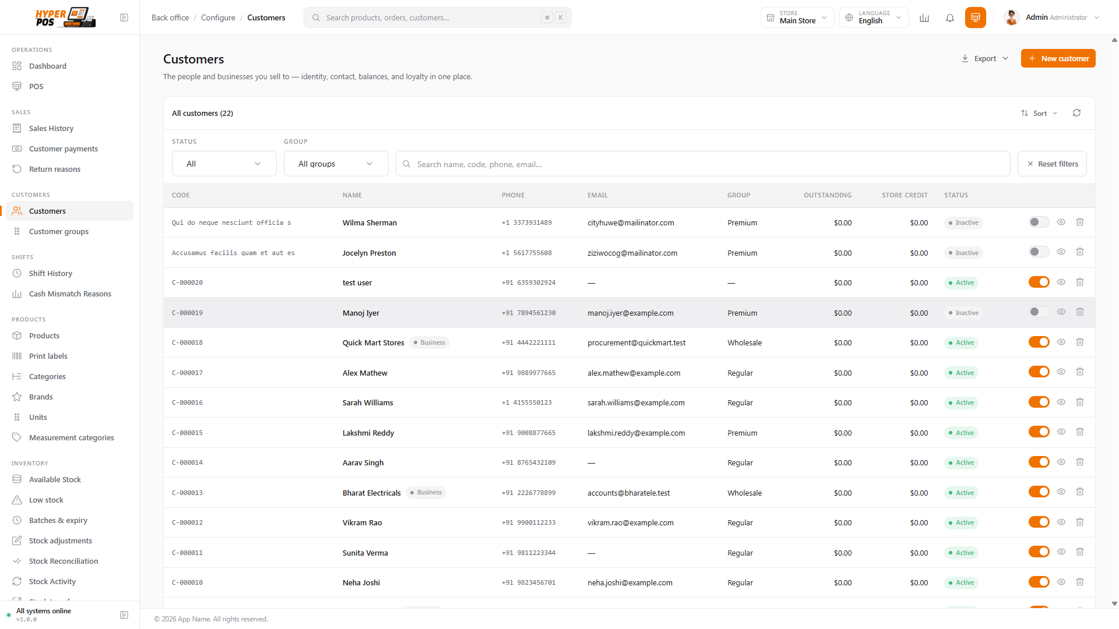Delete customer Quick Mart Stores
Screen dimensions: 1119x629
(1080, 342)
